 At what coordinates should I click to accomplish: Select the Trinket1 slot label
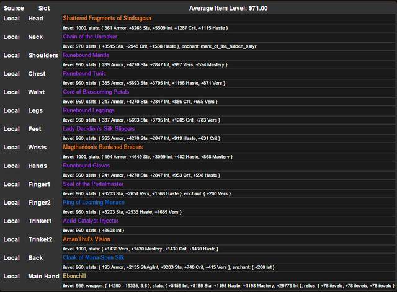pyautogui.click(x=40, y=221)
